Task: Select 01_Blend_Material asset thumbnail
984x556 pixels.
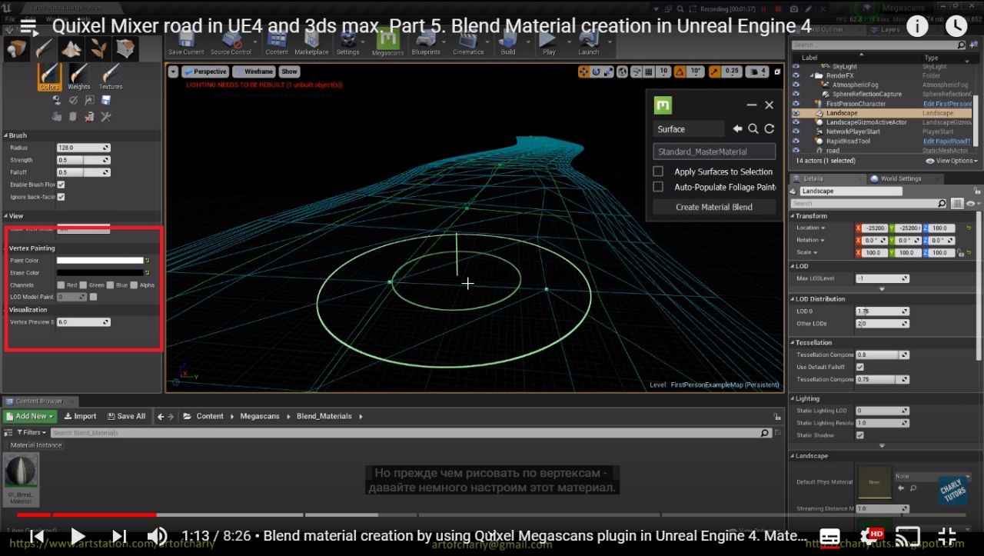Action: (21, 480)
